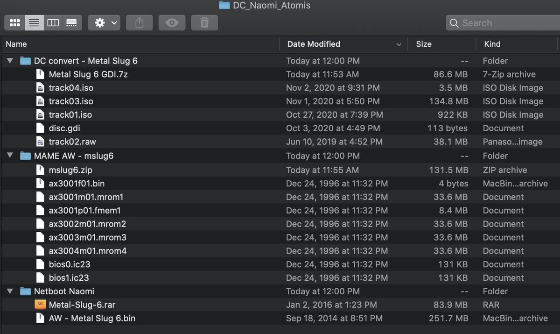Screen dimensions: 560x334
Task: Switch to column view
Action: point(53,22)
